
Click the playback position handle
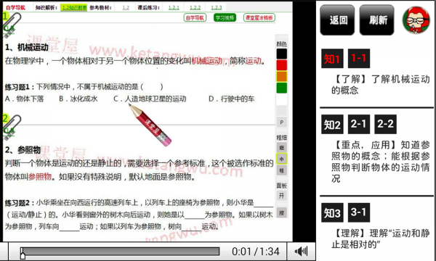click(23, 253)
